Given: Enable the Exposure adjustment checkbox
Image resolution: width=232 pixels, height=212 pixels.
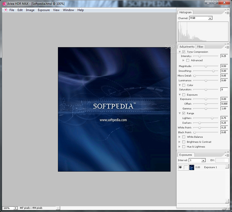Looking at the screenshot, I should (x=184, y=95).
